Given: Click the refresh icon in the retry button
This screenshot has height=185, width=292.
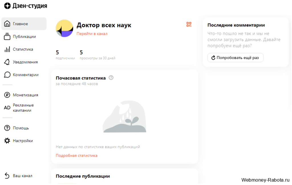Looking at the screenshot, I should [213, 58].
